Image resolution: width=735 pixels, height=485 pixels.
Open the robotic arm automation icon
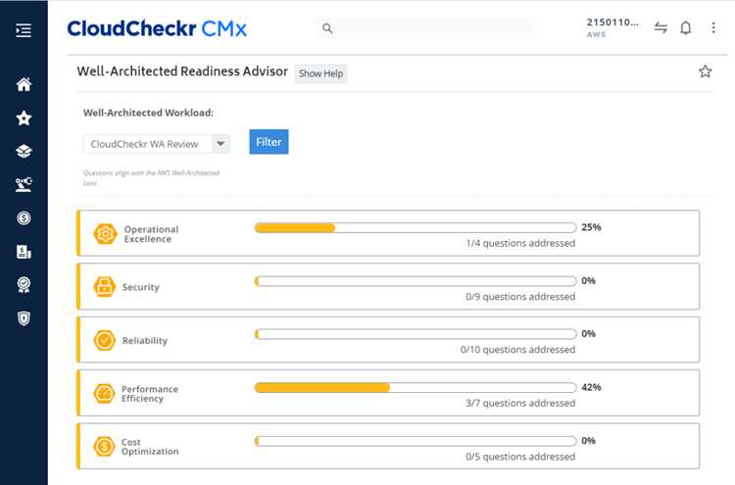pyautogui.click(x=24, y=184)
